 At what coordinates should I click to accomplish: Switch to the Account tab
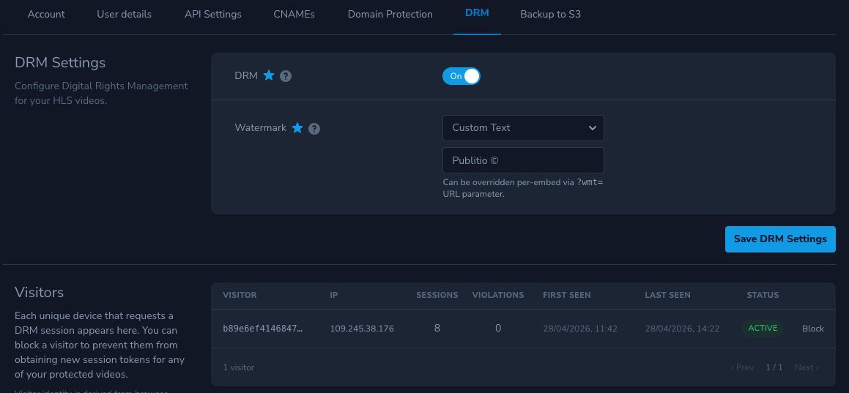[x=46, y=14]
